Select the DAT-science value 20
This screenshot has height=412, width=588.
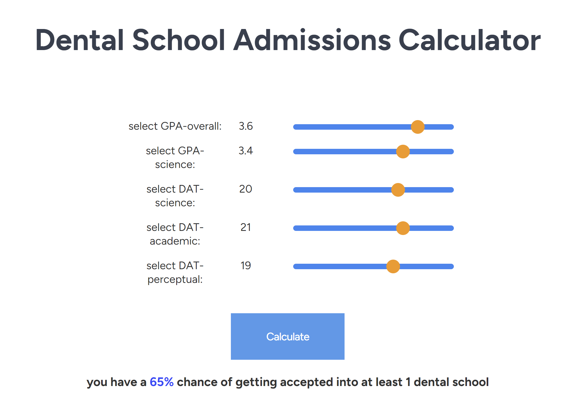click(x=245, y=189)
